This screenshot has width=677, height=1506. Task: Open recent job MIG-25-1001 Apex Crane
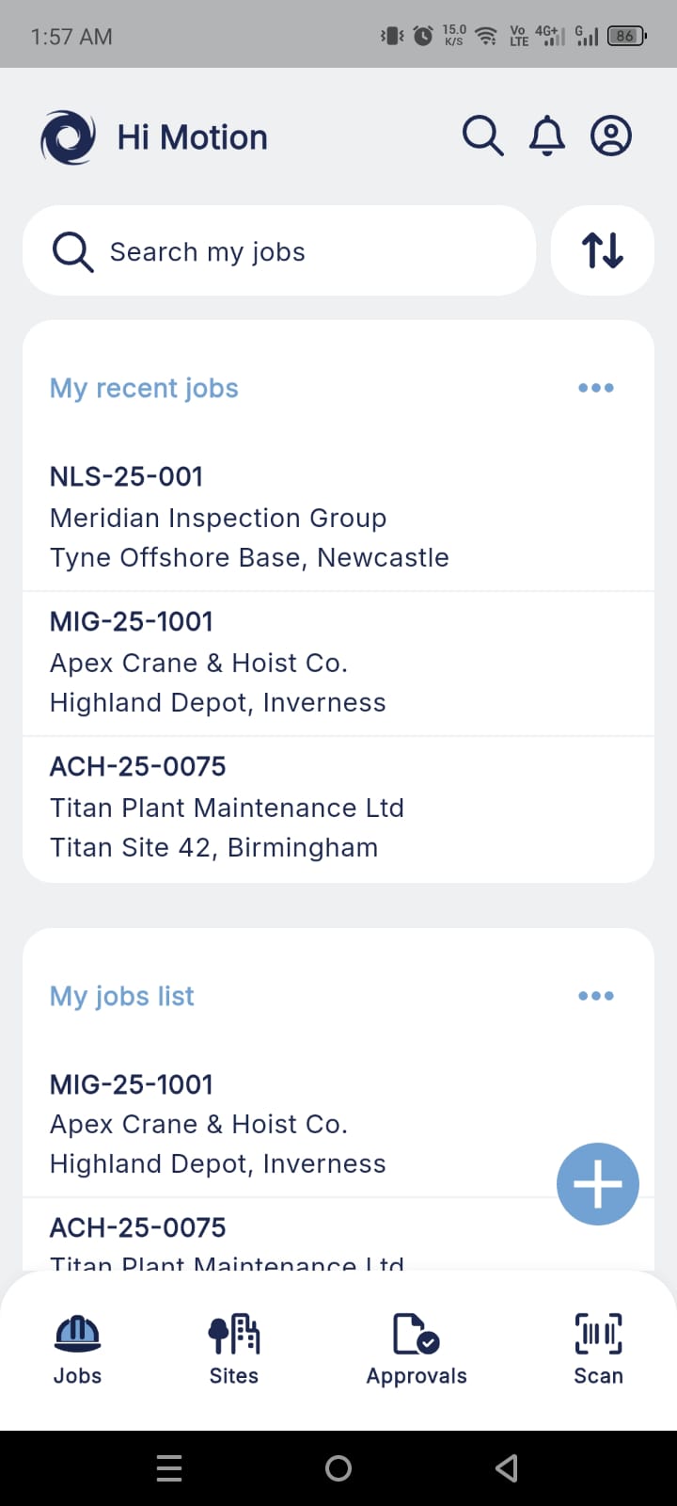point(218,662)
